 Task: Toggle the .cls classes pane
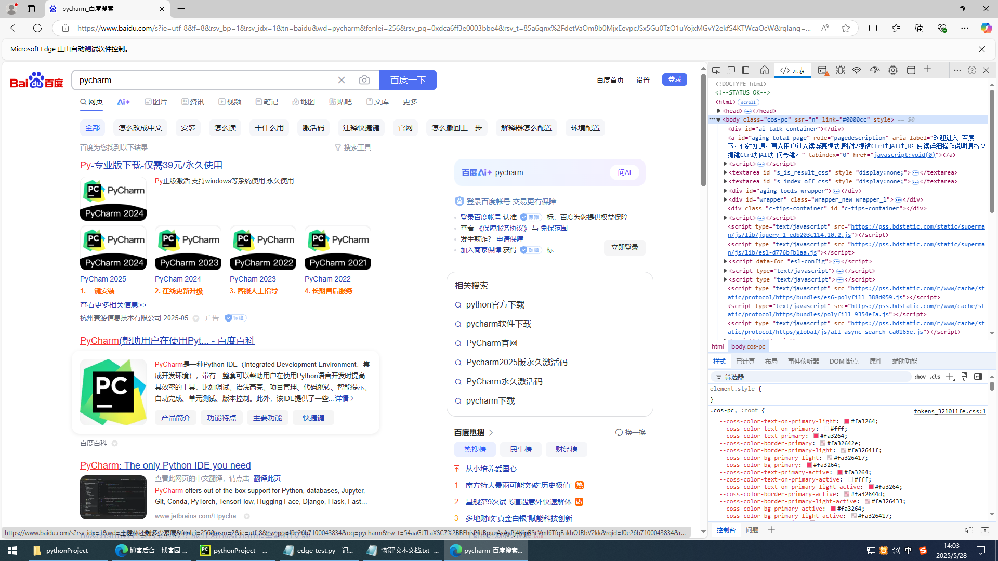pos(936,377)
